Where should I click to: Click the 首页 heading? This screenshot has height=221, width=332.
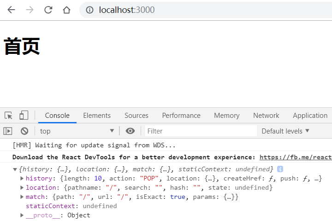(22, 46)
